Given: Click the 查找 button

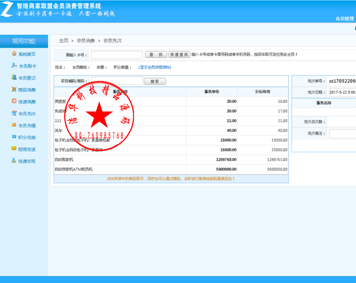Looking at the screenshot, I should coord(156,55).
